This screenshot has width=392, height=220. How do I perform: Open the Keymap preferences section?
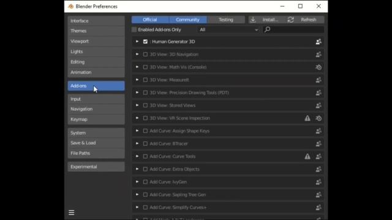(x=96, y=119)
